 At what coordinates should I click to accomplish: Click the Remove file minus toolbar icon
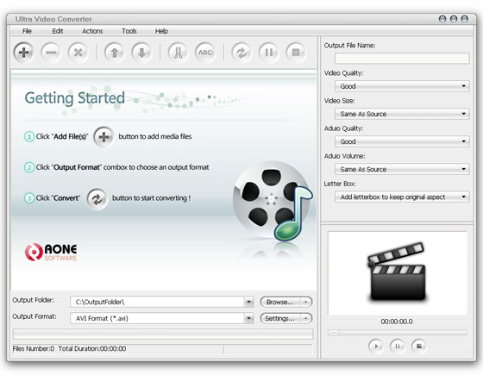51,53
